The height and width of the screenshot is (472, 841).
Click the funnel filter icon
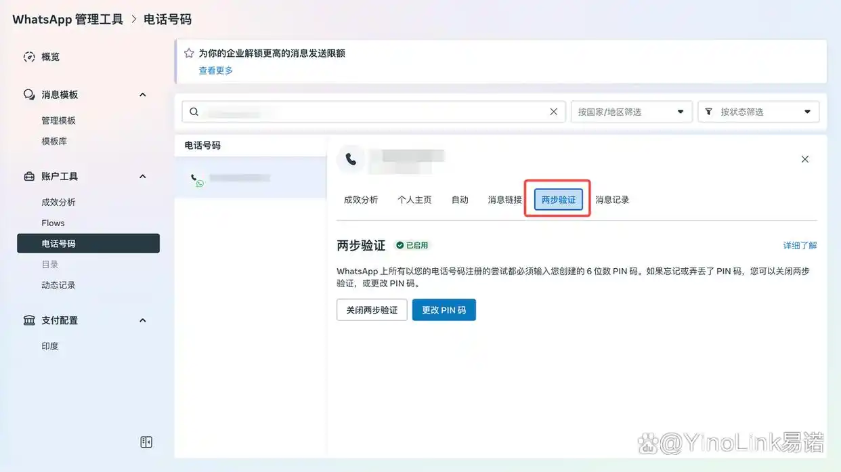pyautogui.click(x=709, y=112)
